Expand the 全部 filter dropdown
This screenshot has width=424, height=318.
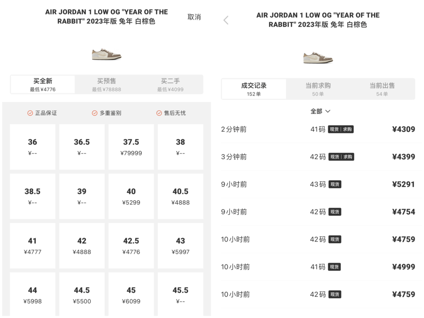320,111
